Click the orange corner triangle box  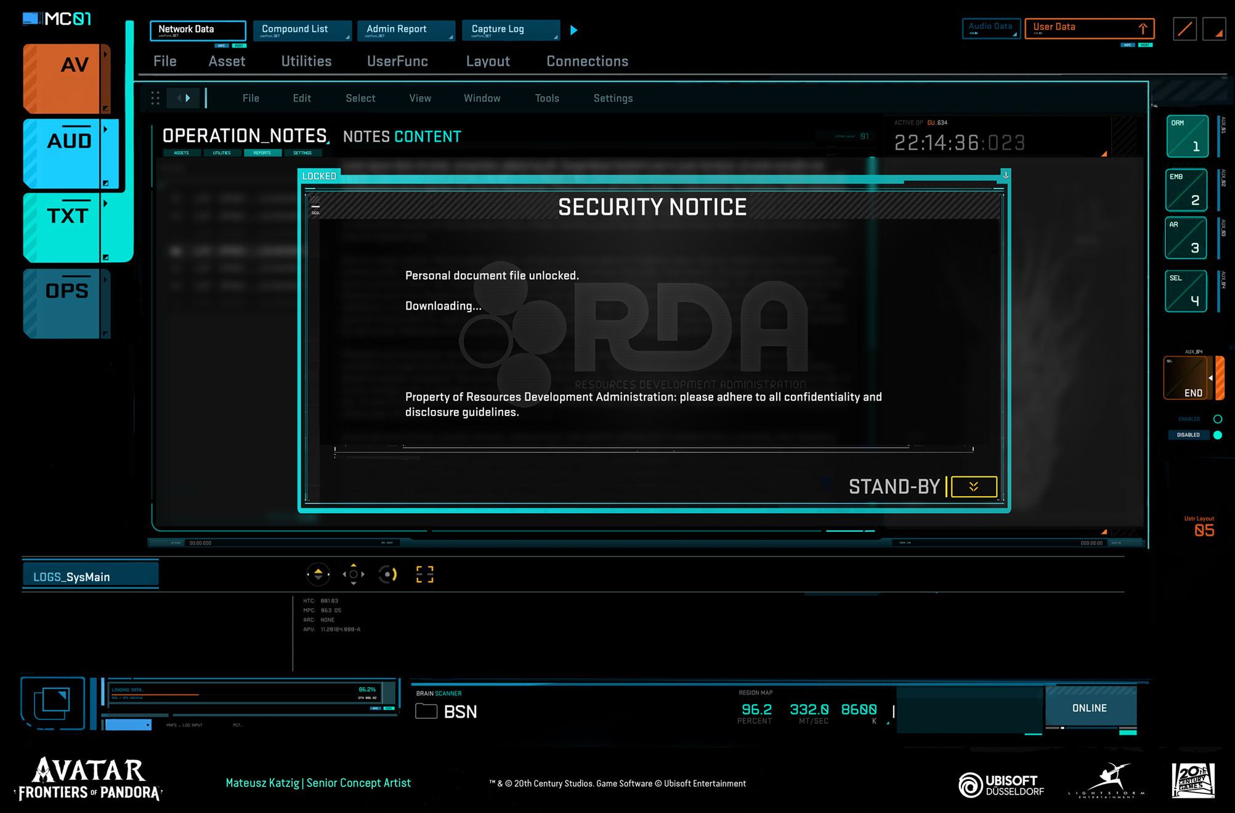click(x=1214, y=29)
